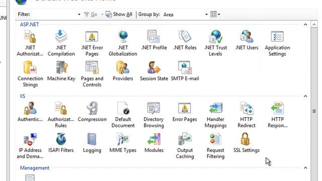Open Connection Strings feature

click(x=30, y=74)
